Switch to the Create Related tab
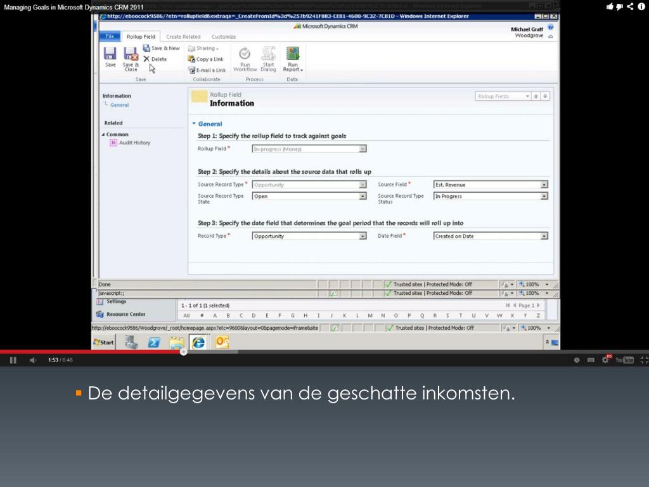 pyautogui.click(x=183, y=36)
